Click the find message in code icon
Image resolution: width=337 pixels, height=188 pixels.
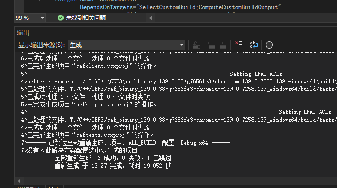click(196, 45)
